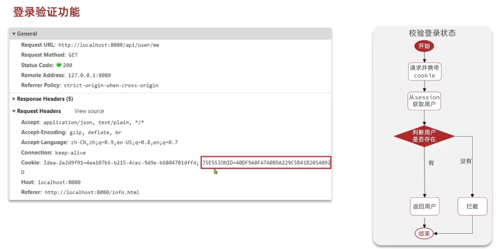The width and height of the screenshot is (496, 249).
Task: Click the 拦截 flowchart box
Action: 472,207
